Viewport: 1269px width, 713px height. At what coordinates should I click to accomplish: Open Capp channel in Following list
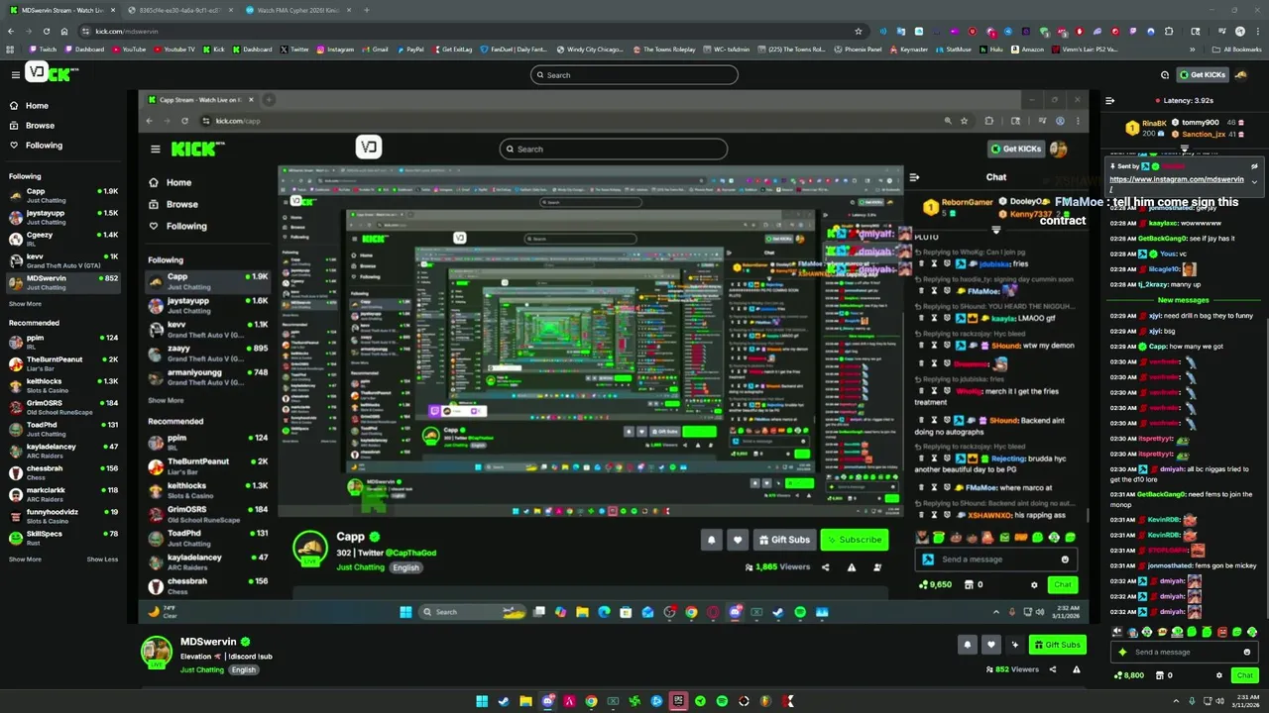63,195
